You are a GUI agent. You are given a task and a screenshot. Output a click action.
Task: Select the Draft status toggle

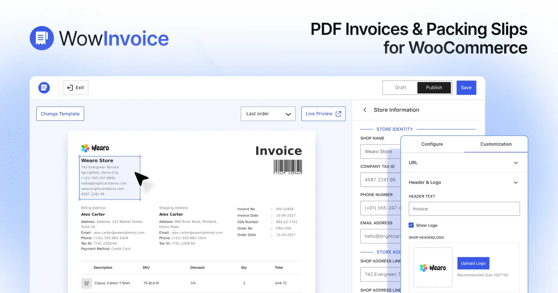tap(400, 87)
